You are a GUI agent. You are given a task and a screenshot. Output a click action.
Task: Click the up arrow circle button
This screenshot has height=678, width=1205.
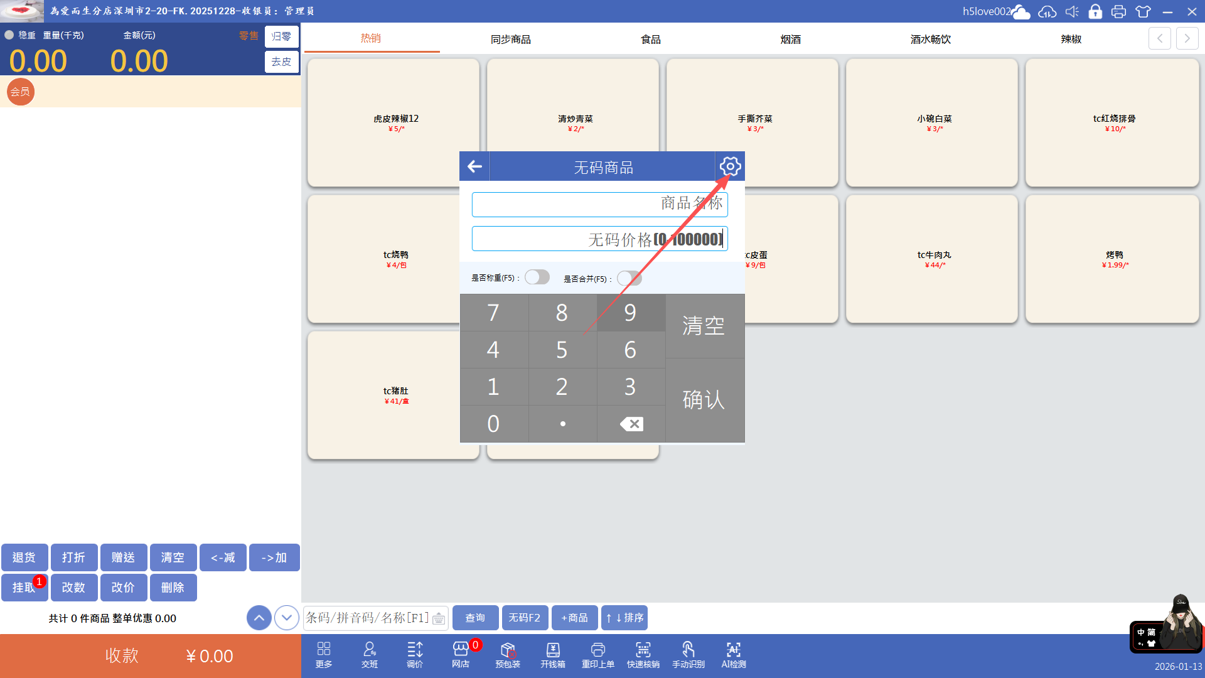tap(259, 618)
